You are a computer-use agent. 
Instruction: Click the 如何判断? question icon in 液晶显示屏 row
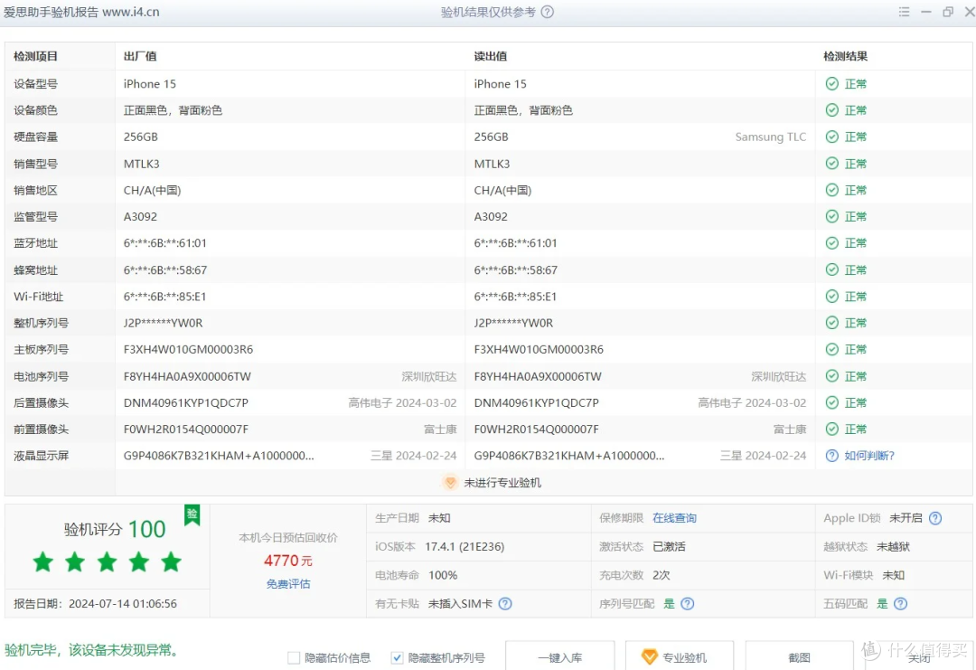pyautogui.click(x=831, y=456)
